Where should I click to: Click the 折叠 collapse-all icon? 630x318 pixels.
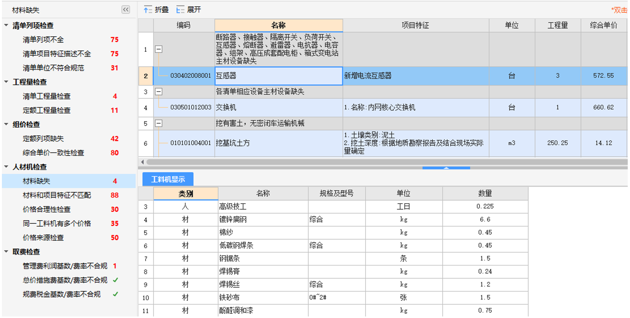[x=148, y=10]
